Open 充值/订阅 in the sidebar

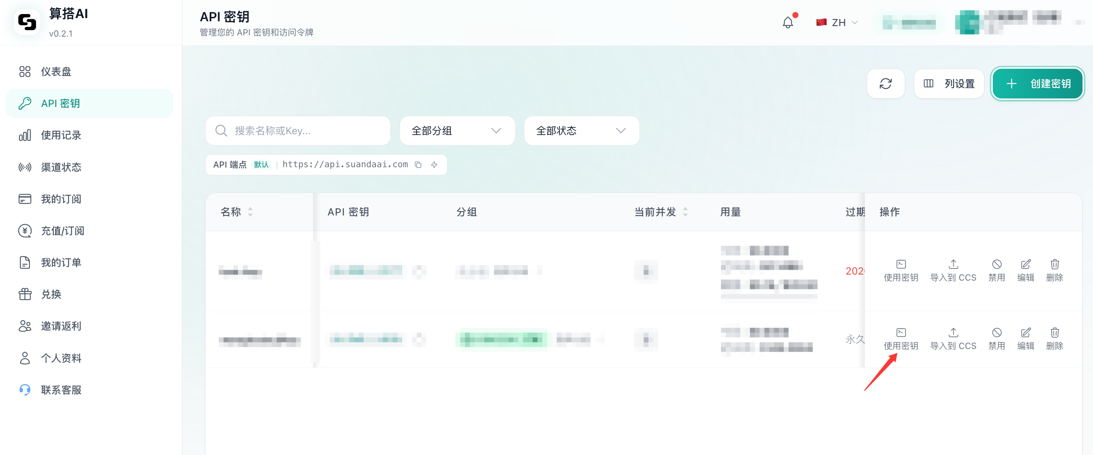[89, 230]
